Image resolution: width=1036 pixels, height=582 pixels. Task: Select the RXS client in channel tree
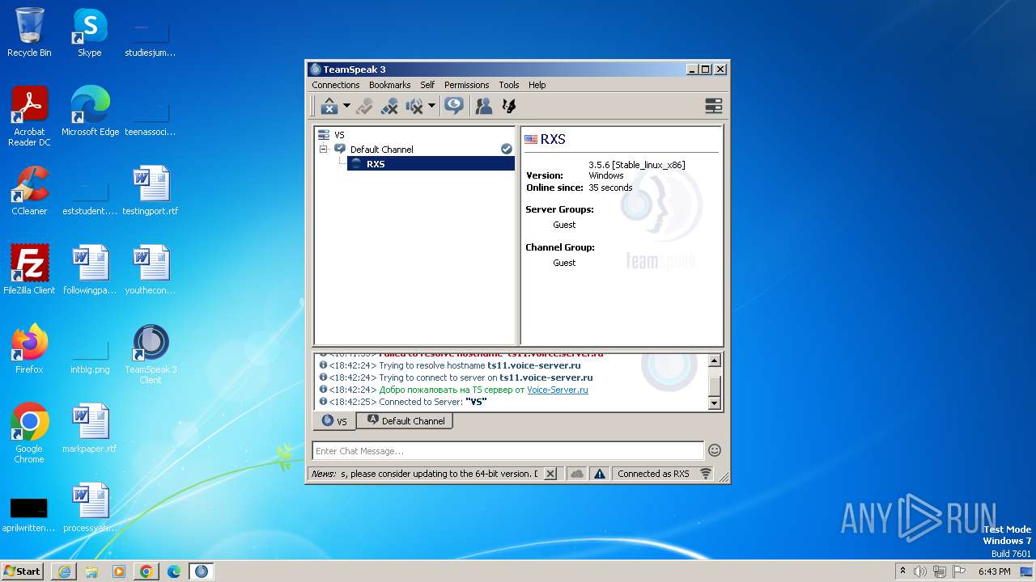(x=431, y=164)
